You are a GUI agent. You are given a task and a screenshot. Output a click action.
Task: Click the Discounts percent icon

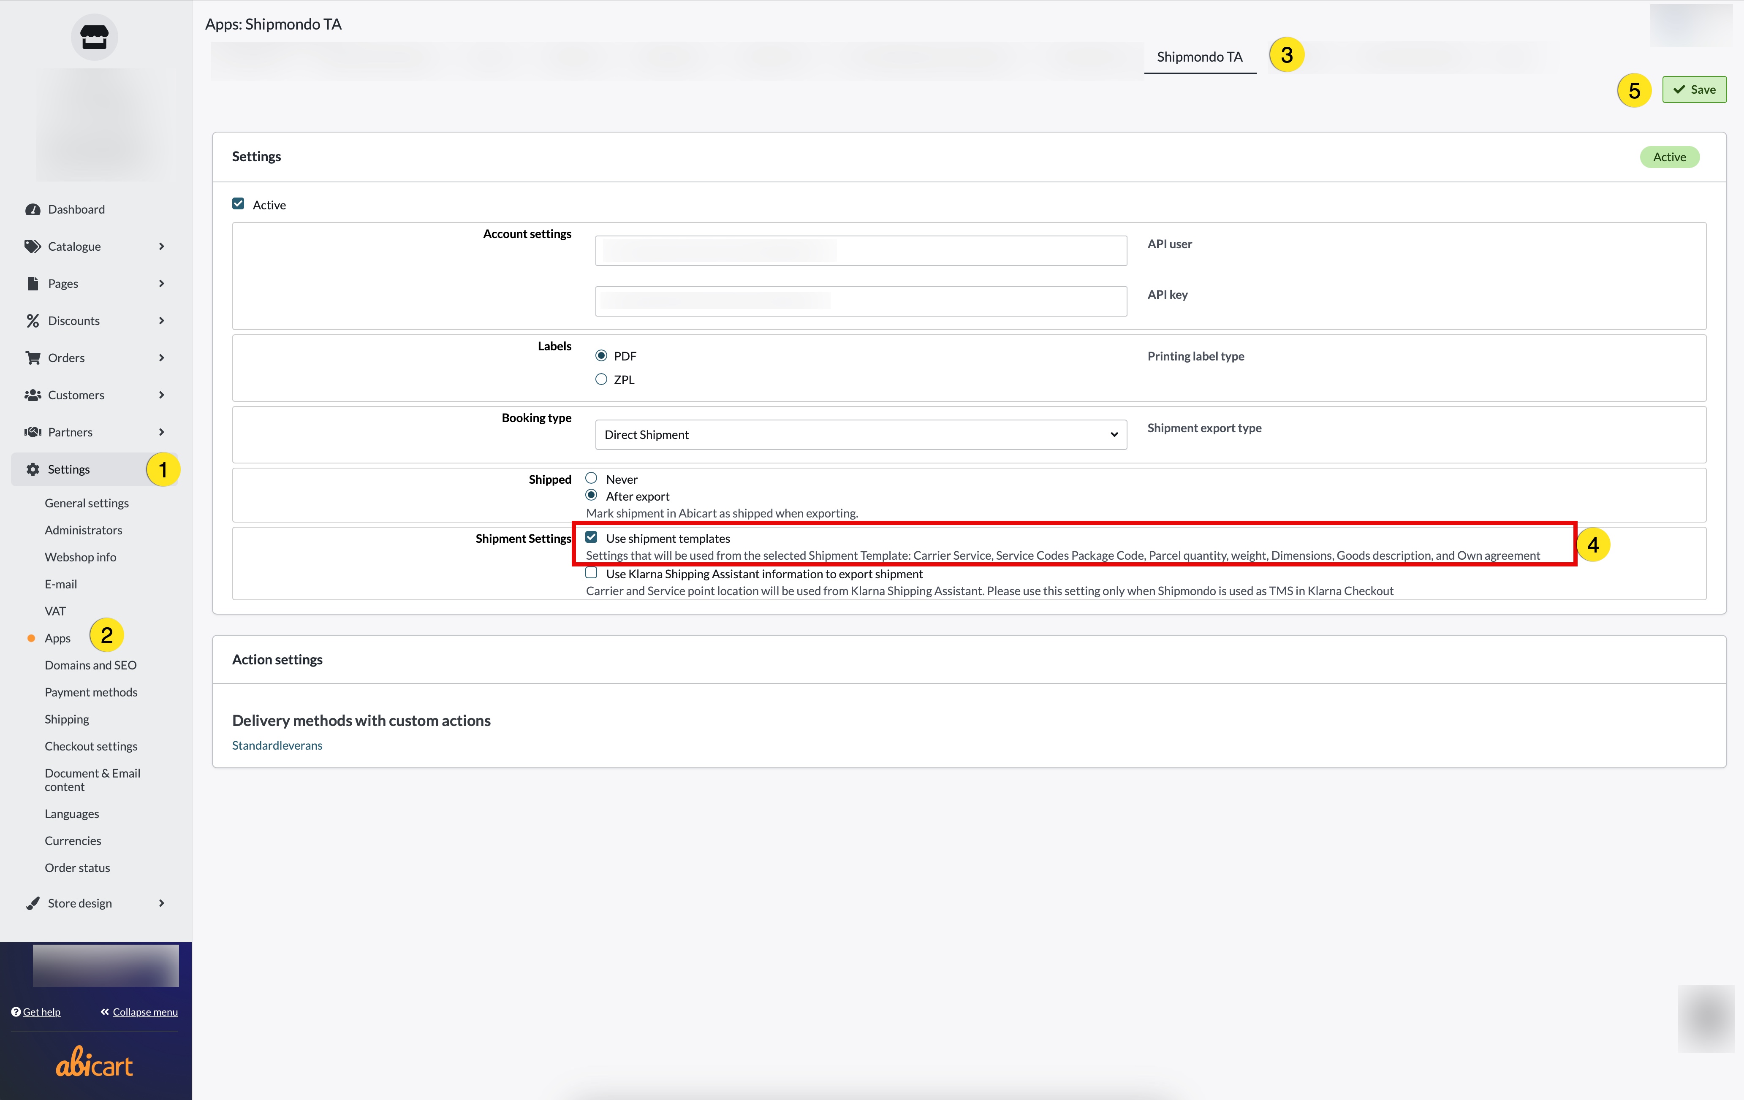pyautogui.click(x=33, y=321)
